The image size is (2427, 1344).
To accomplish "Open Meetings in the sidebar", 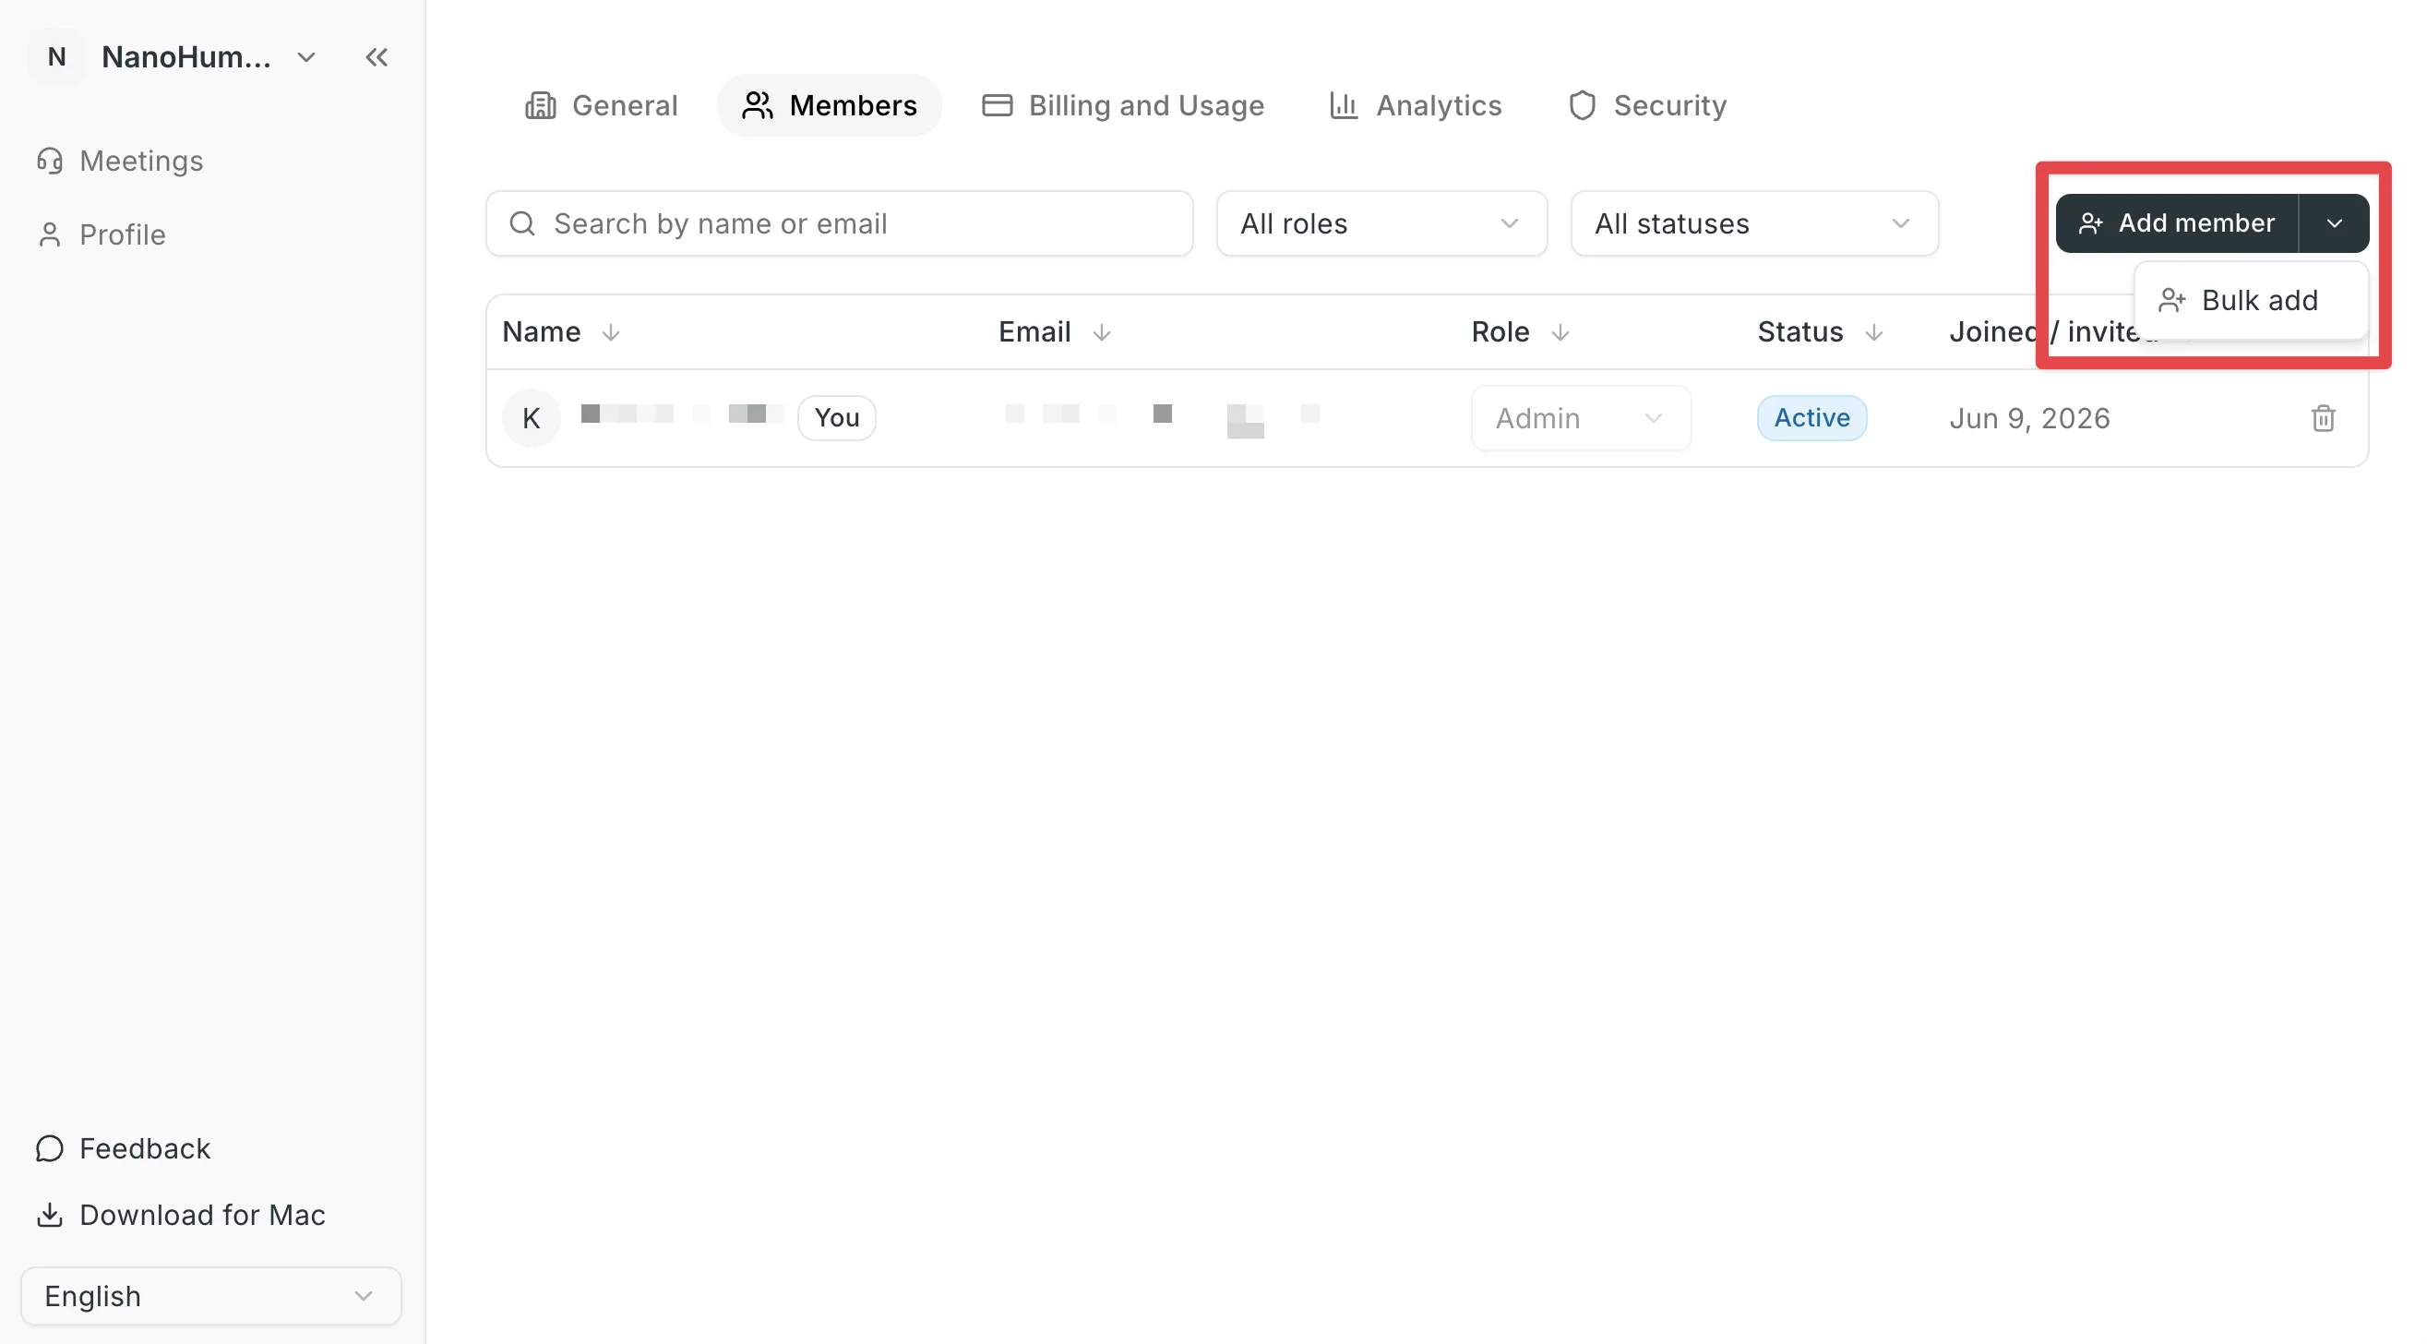I will tap(120, 162).
